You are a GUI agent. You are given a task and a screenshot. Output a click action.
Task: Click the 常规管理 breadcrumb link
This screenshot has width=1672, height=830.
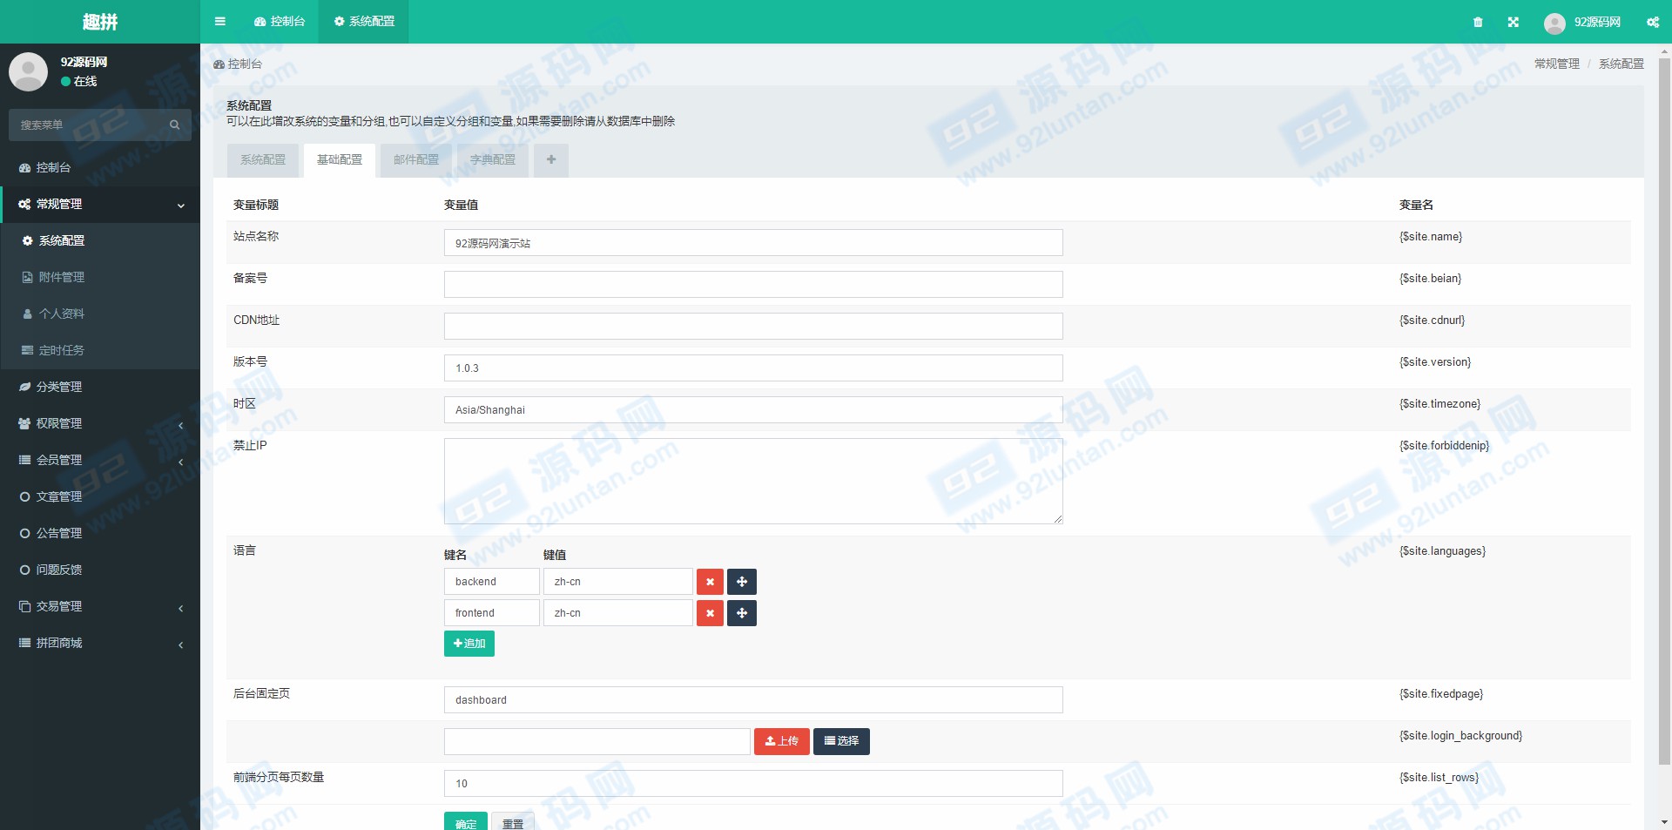coord(1556,64)
